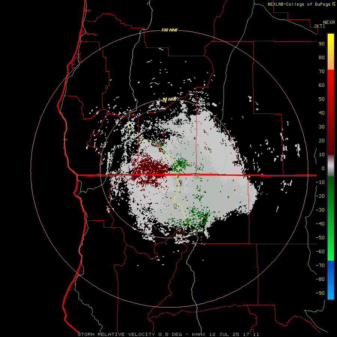This screenshot has height=337, width=337.
Task: Click the gray zero-velocity segment of the color bar
Action: pyautogui.click(x=331, y=166)
